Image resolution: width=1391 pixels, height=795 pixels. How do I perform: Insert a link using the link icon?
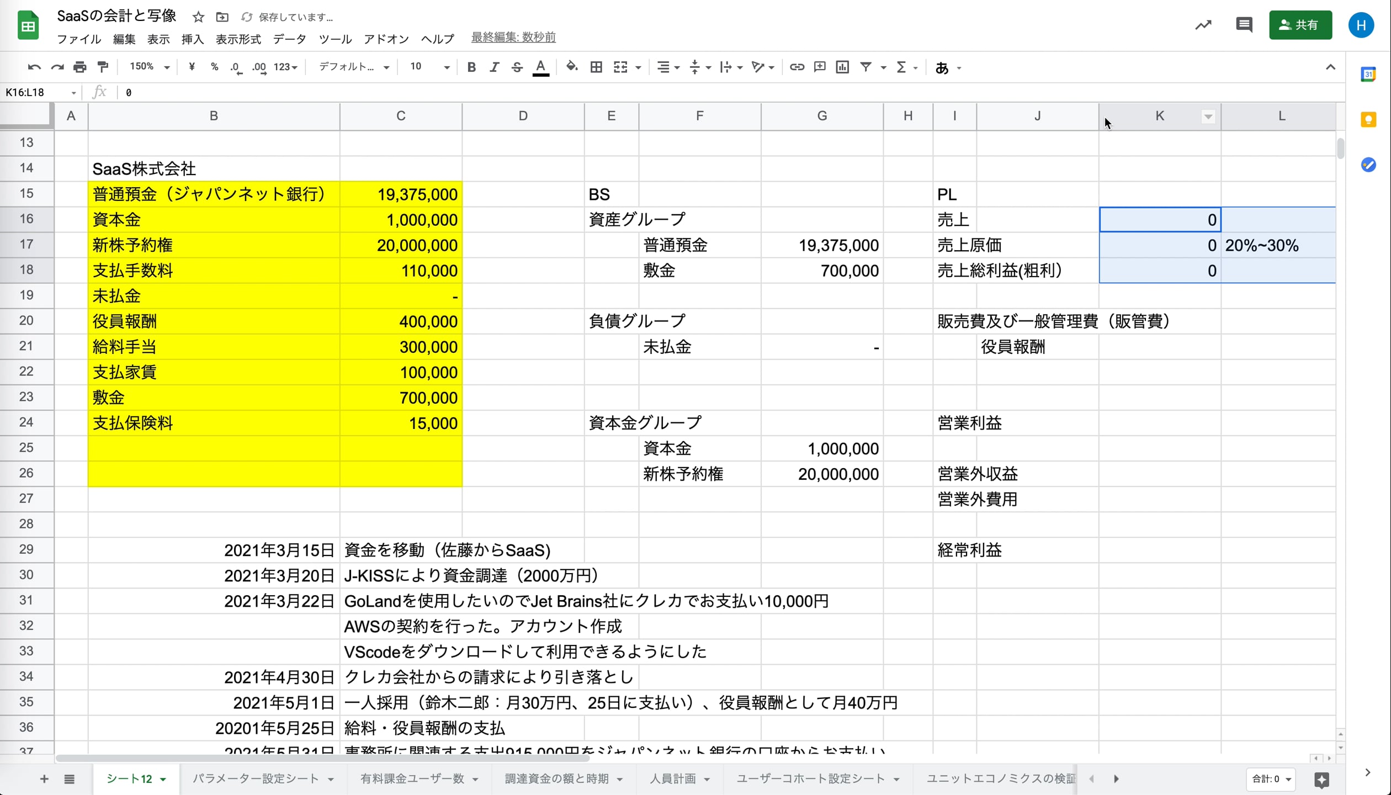click(x=797, y=67)
